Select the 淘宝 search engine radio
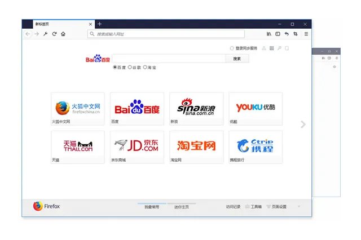The image size is (361, 240). [x=145, y=67]
